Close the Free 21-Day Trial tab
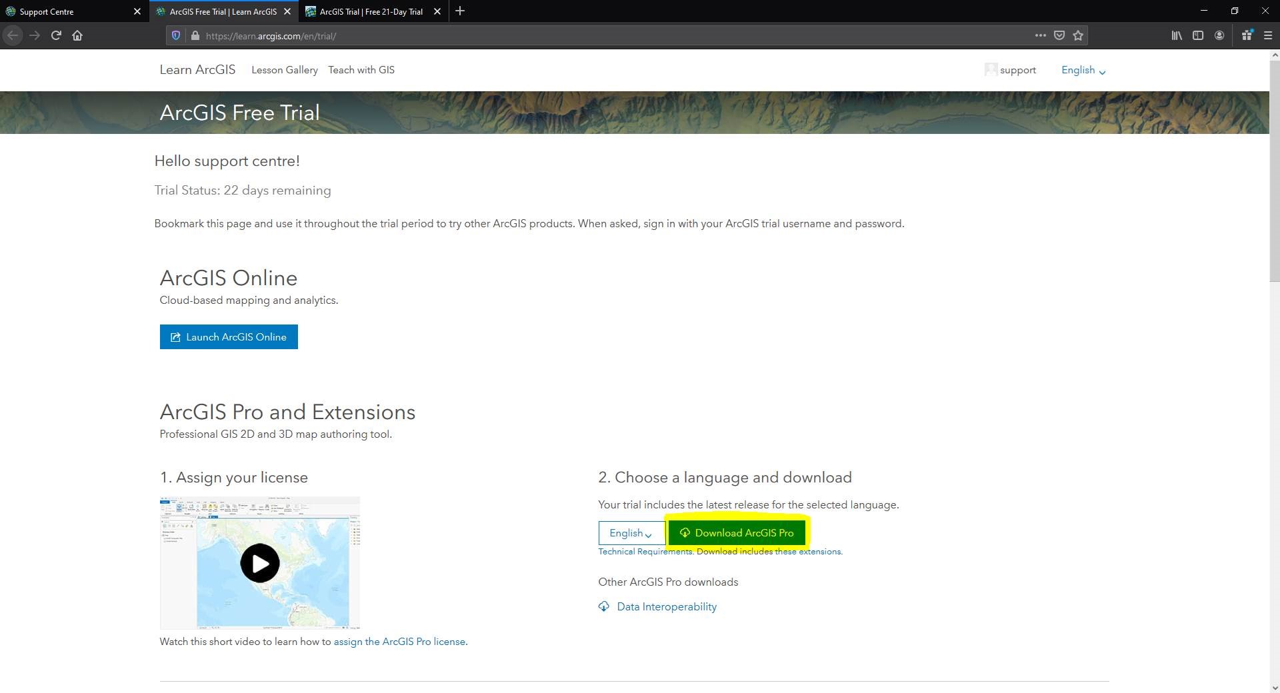Screen dimensions: 1280x693 click(437, 11)
